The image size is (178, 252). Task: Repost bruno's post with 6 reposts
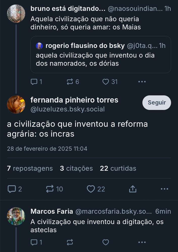point(73,82)
